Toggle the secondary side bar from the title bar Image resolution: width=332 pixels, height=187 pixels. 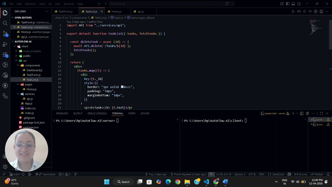tap(299, 4)
